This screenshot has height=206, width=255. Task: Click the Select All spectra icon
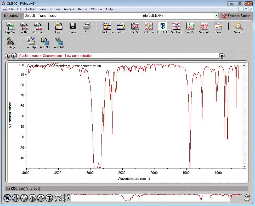coord(204,28)
